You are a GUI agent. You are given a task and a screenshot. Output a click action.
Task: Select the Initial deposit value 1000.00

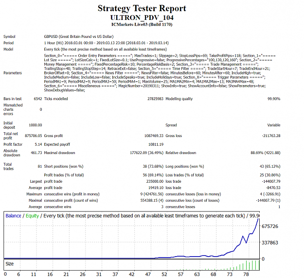click(x=36, y=125)
